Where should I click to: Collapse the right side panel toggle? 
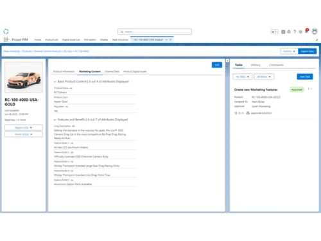pyautogui.click(x=227, y=61)
